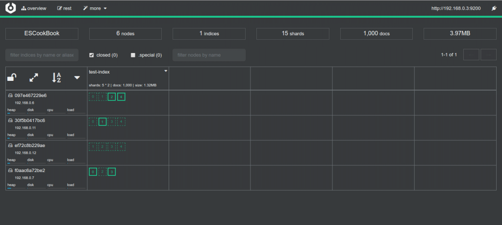
Task: Click heap usage bar of node f0aac6a72be2
Action: click(x=16, y=188)
